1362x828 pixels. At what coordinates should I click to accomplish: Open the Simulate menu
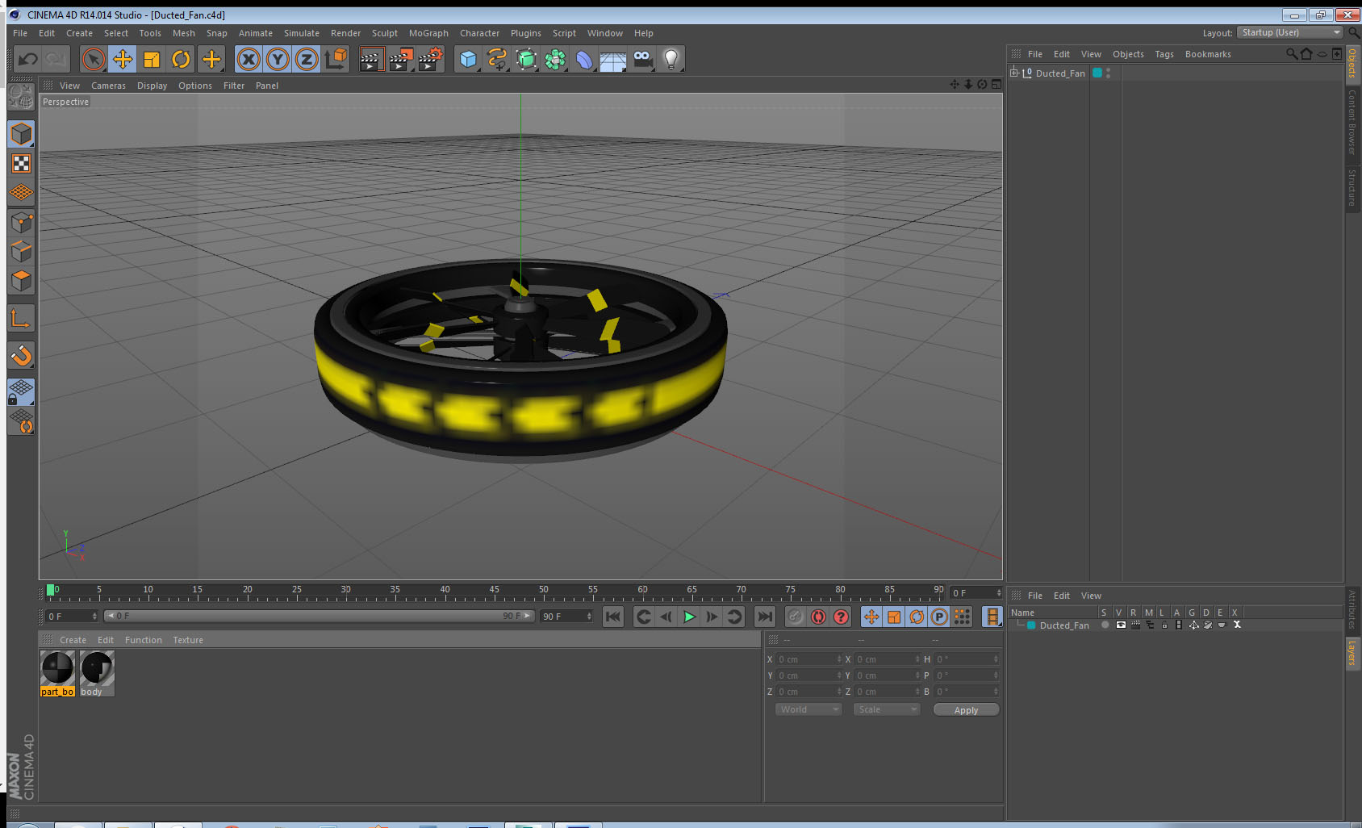302,33
